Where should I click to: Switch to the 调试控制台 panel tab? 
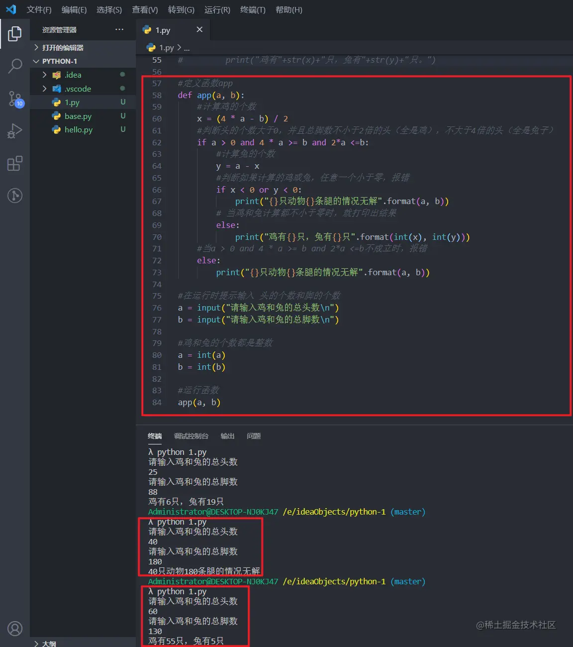(x=191, y=436)
